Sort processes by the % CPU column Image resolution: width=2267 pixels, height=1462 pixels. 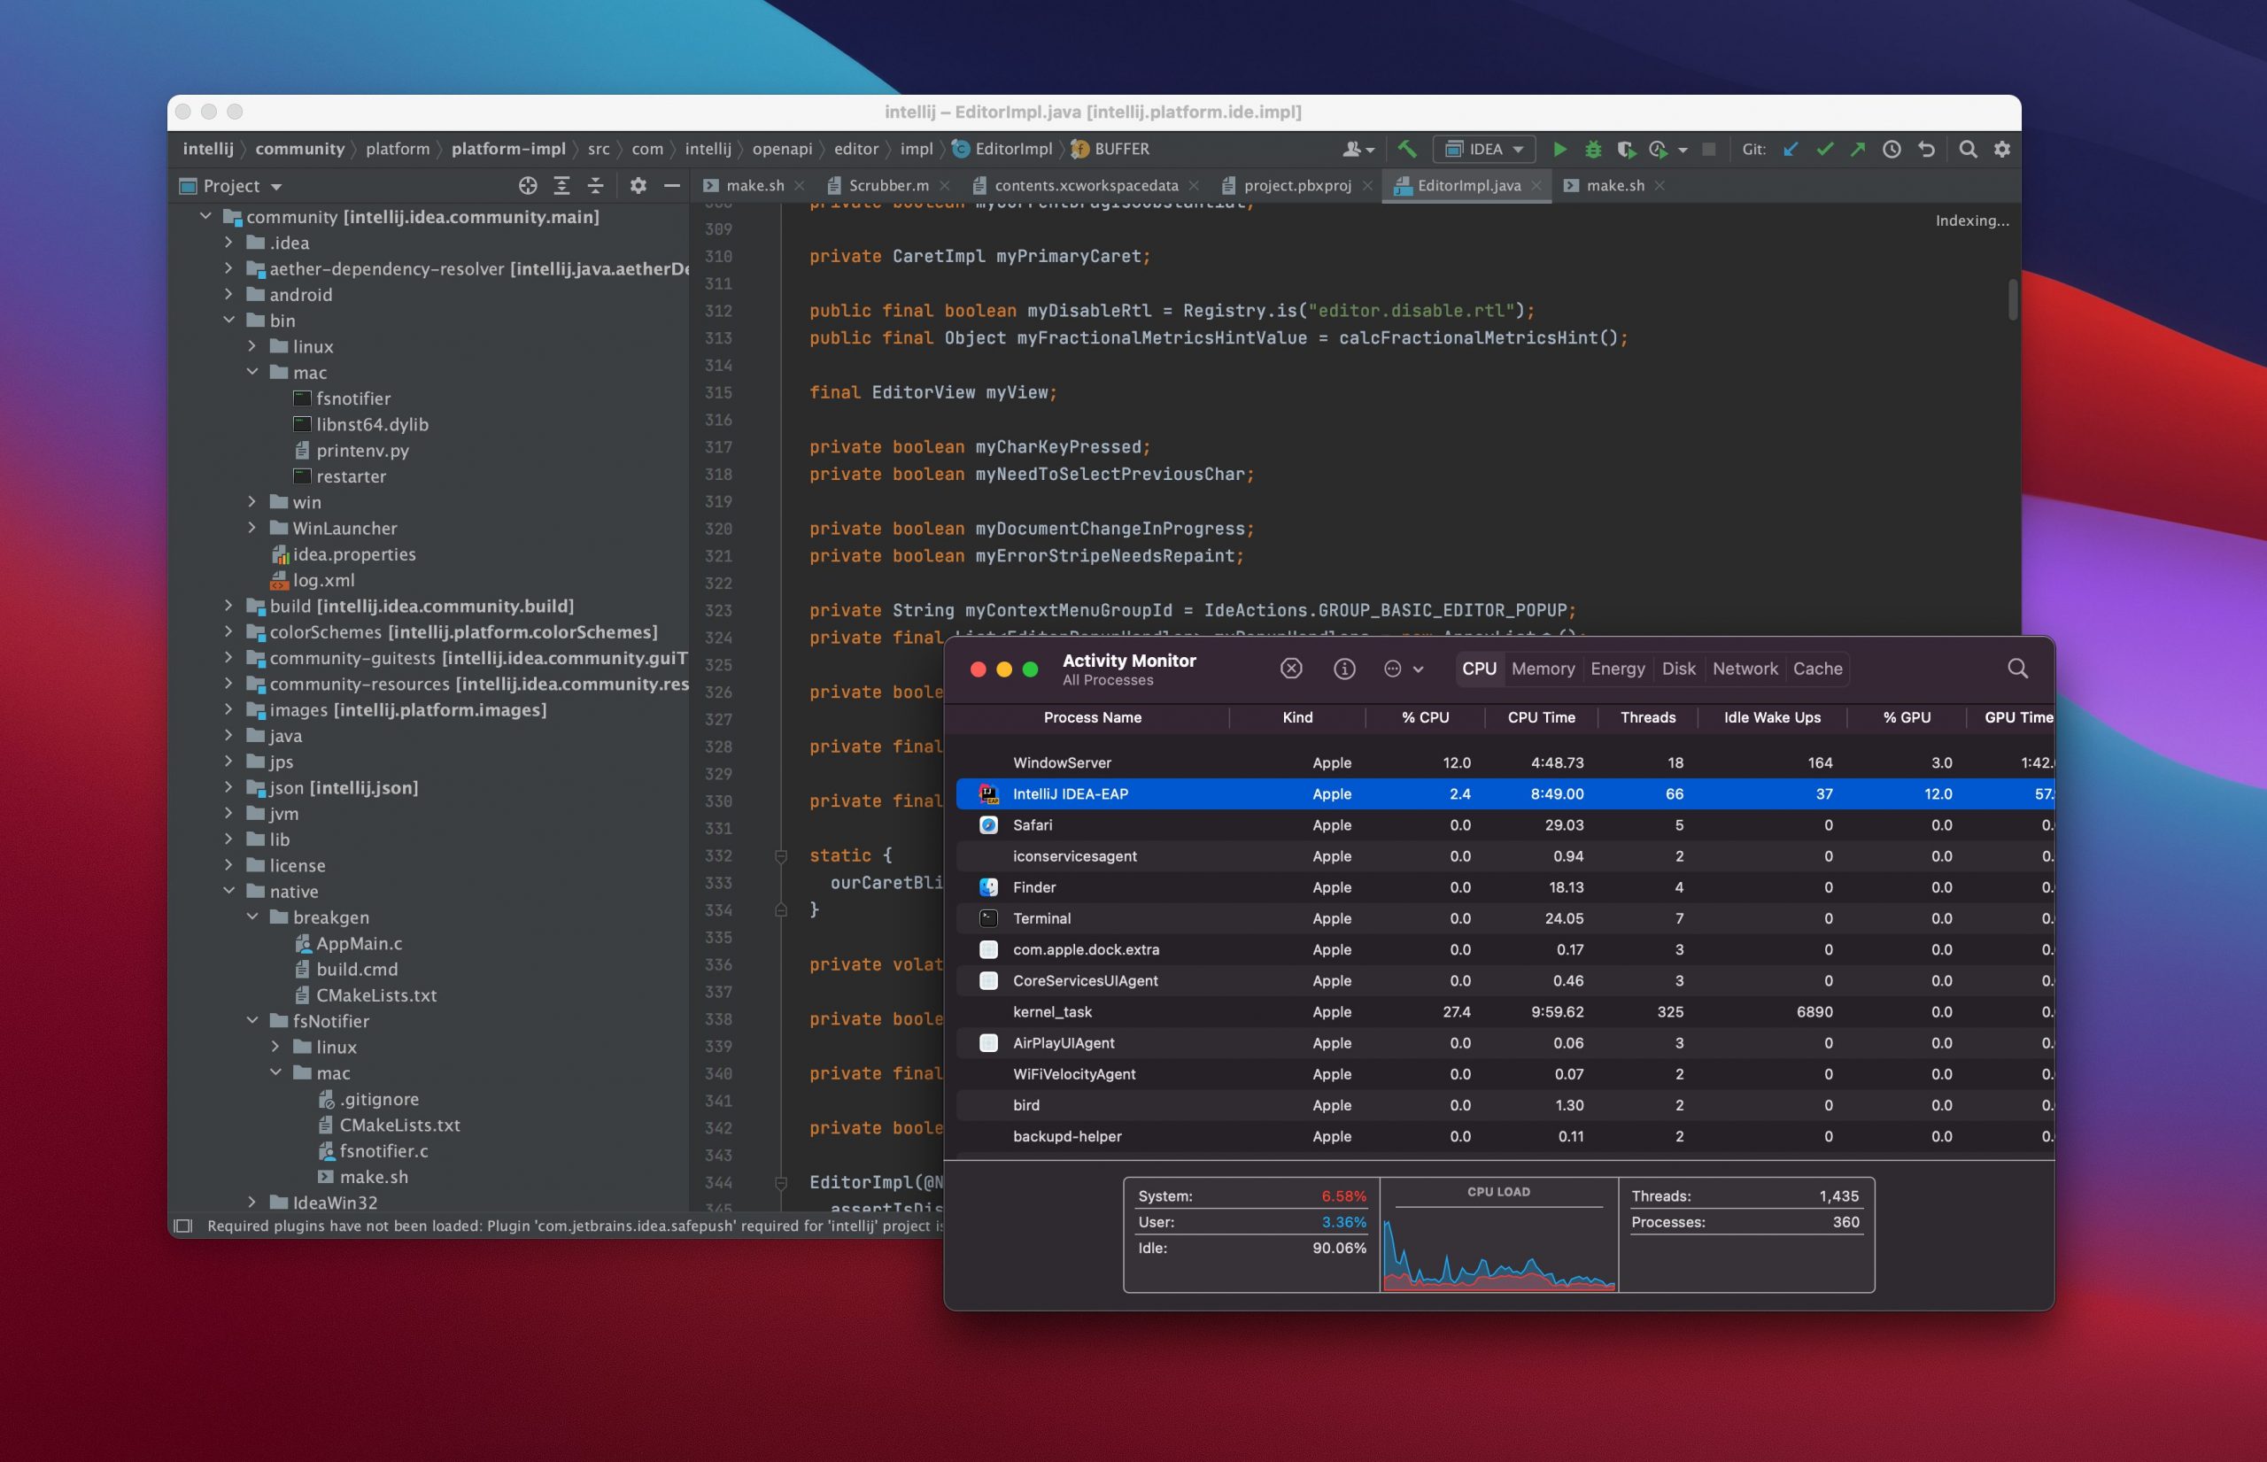tap(1426, 717)
